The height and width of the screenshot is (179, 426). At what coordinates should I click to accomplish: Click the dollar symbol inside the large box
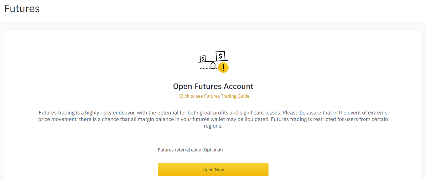pyautogui.click(x=220, y=56)
